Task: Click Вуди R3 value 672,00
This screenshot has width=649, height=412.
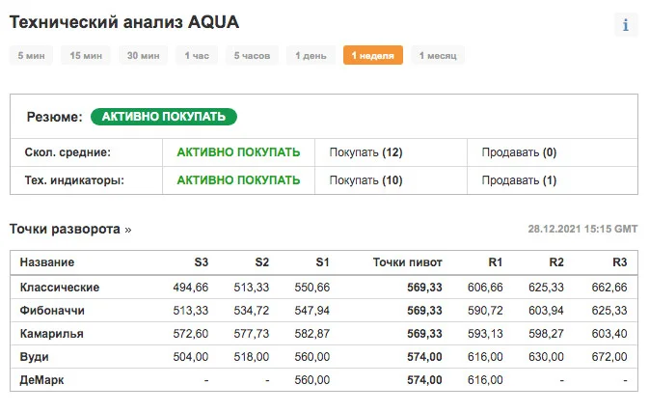Action: tap(609, 357)
